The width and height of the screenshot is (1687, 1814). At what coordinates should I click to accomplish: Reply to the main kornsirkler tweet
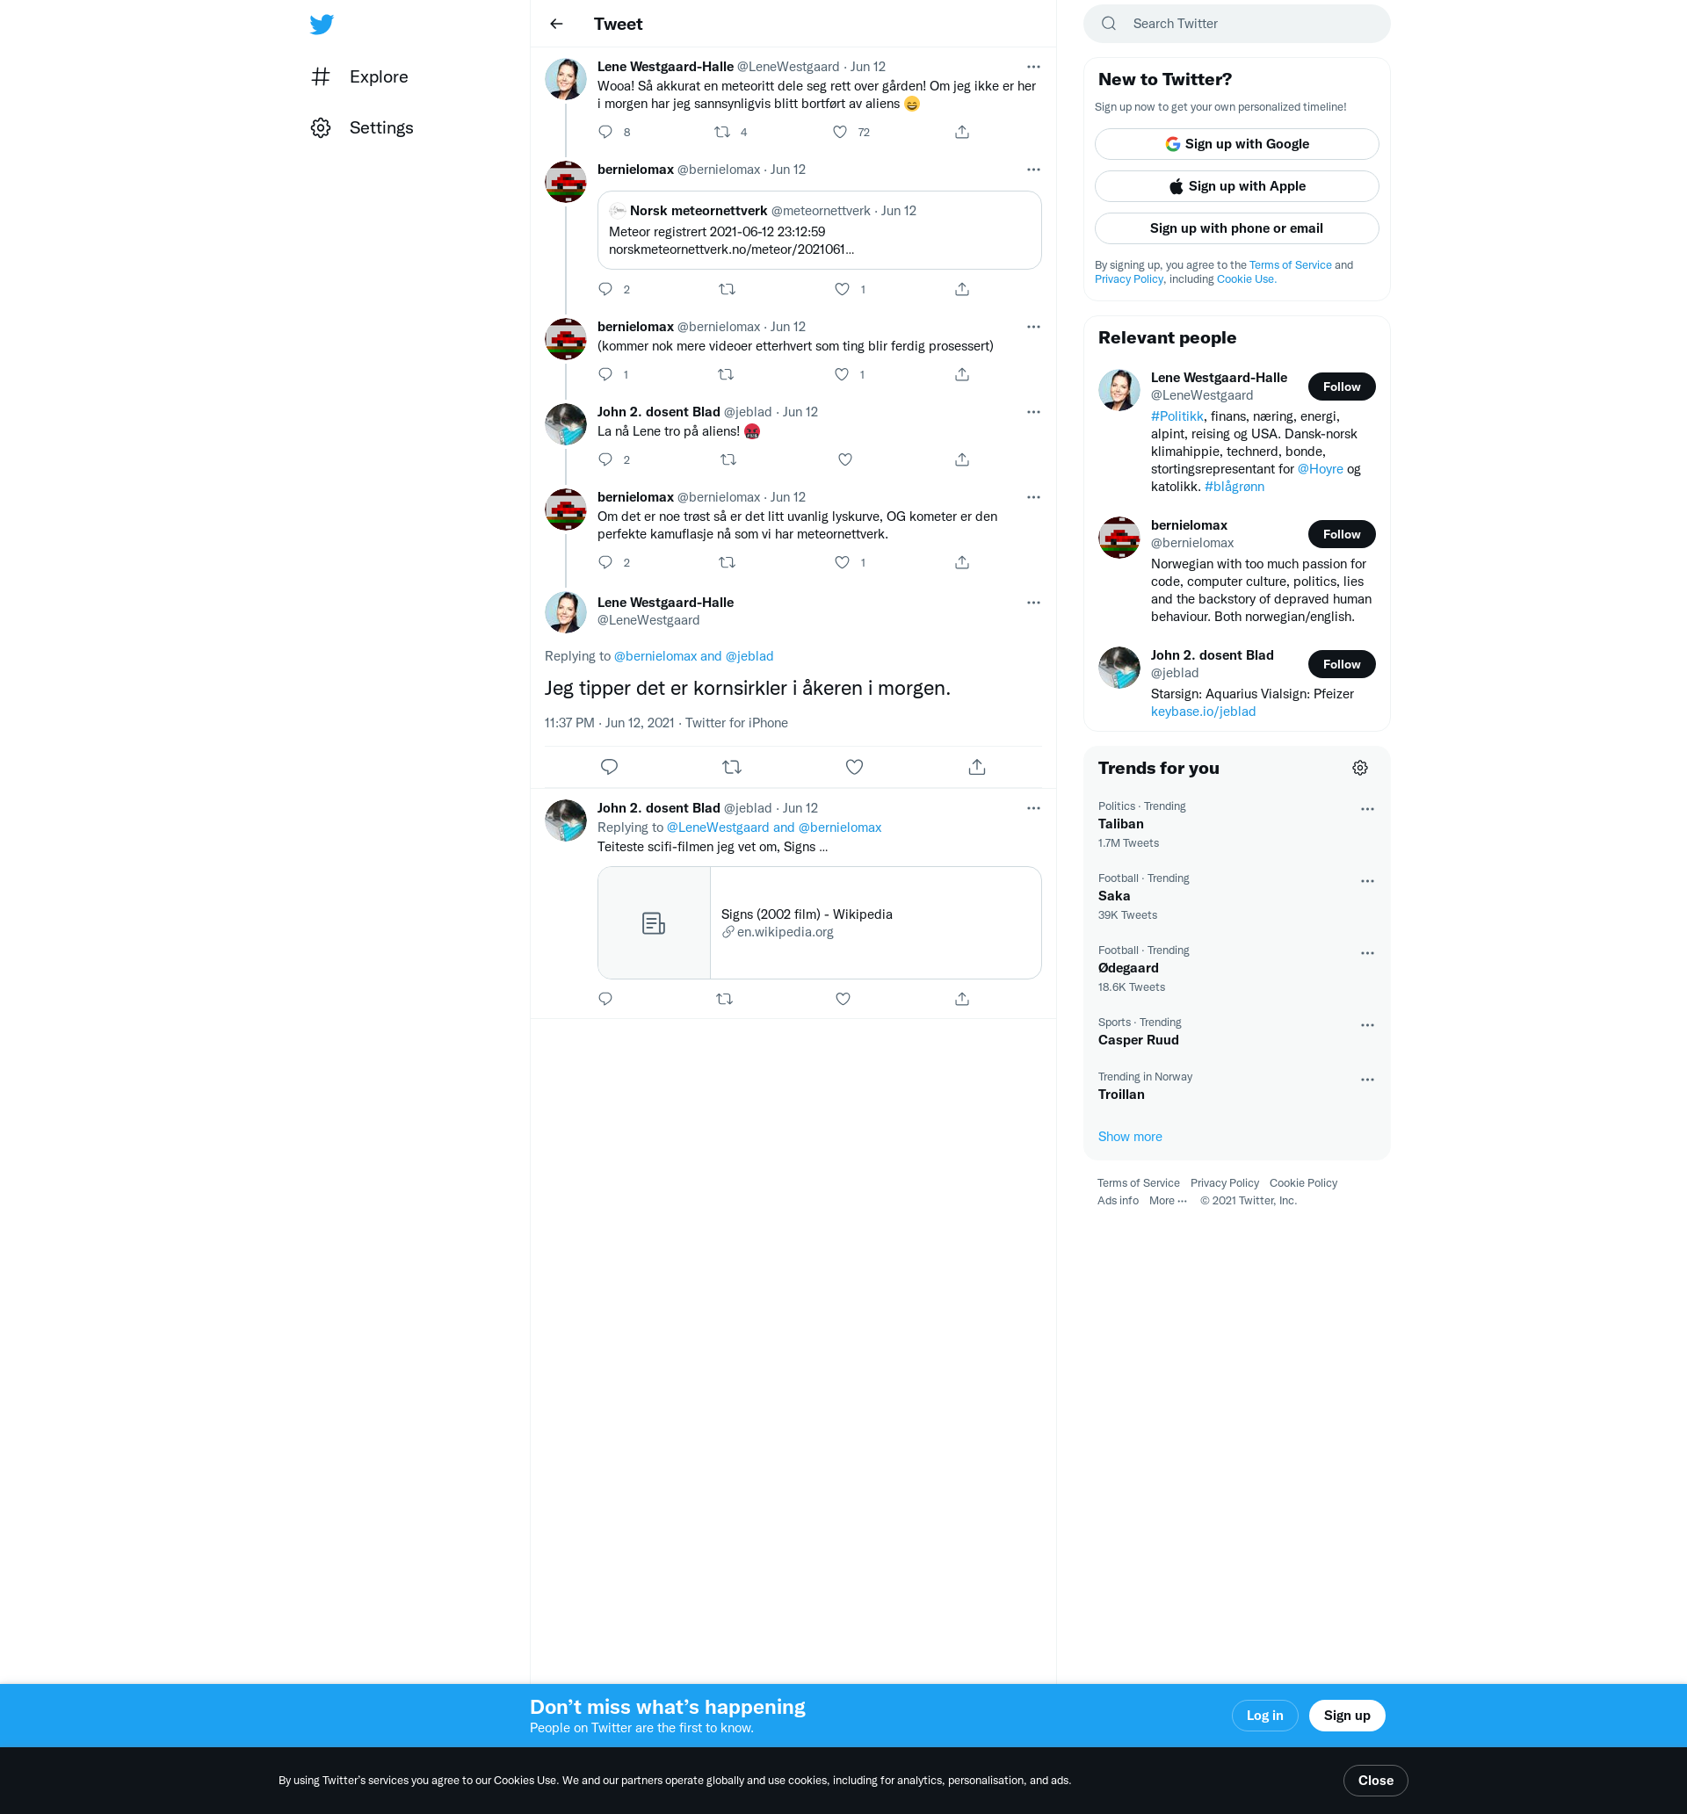click(x=610, y=768)
